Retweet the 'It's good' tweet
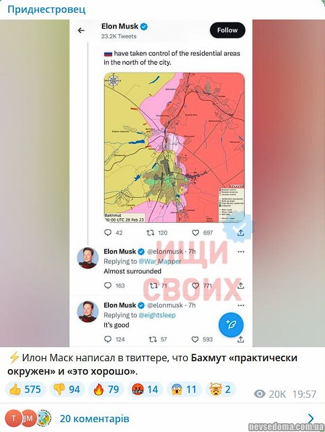This screenshot has width=325, height=432. click(x=152, y=339)
